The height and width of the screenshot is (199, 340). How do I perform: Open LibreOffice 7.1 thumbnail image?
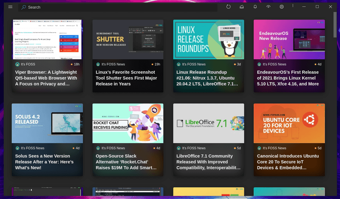pyautogui.click(x=209, y=123)
